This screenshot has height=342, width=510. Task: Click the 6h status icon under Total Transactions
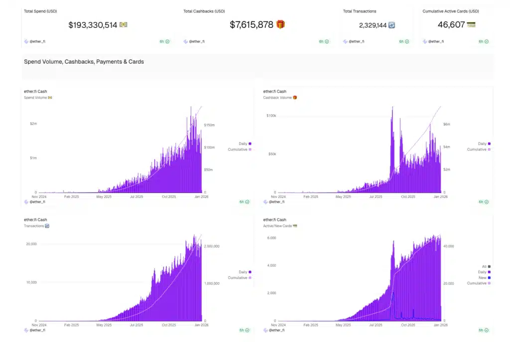click(406, 41)
